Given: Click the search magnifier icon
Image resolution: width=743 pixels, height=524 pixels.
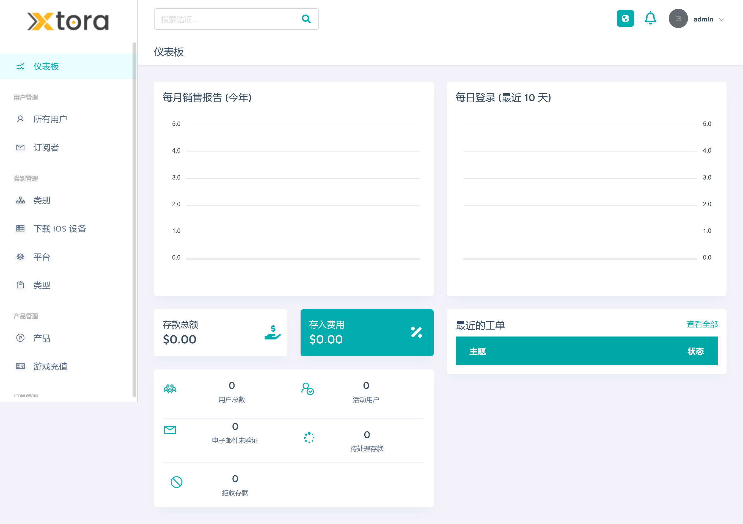Looking at the screenshot, I should pos(306,19).
